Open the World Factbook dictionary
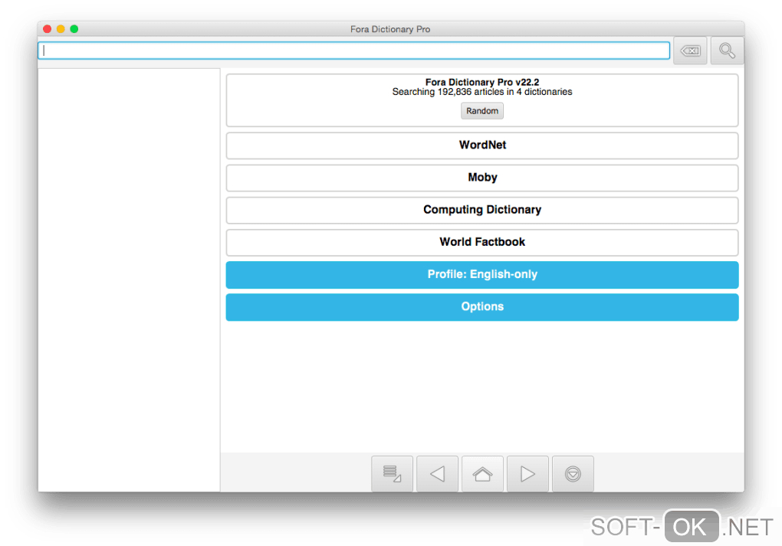Image resolution: width=782 pixels, height=546 pixels. [482, 242]
